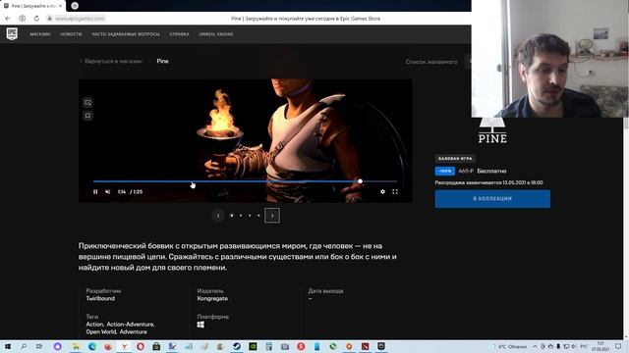Open the Yandex Browser taskbar icon
629x353 pixels.
click(125, 346)
